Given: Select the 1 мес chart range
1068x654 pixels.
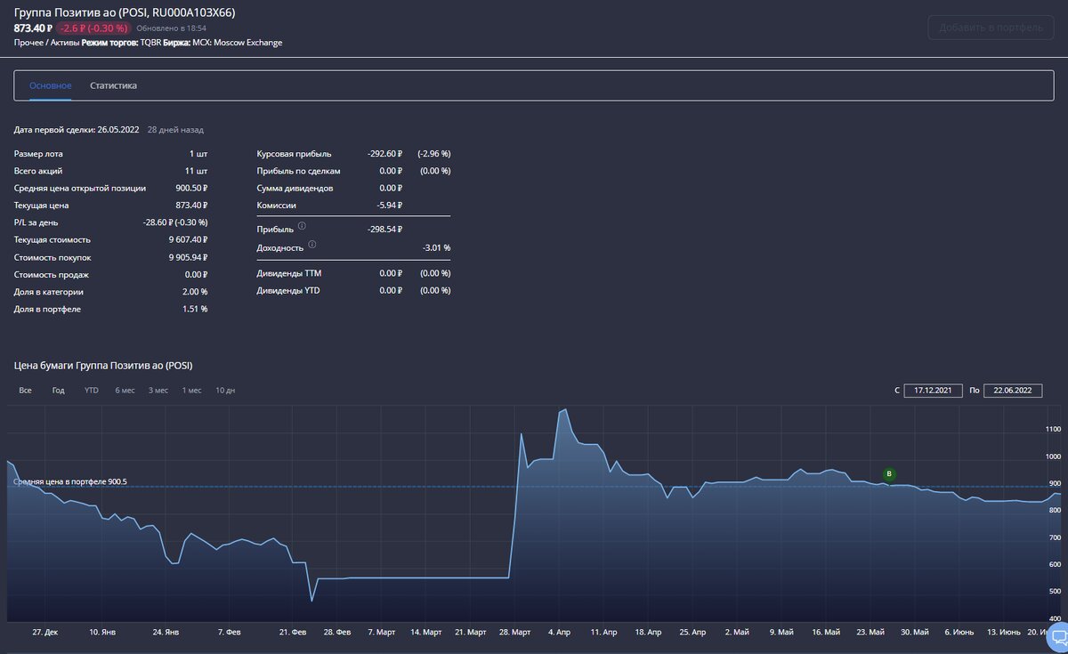Looking at the screenshot, I should tap(191, 391).
